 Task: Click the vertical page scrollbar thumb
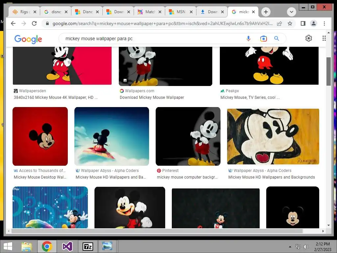(328, 71)
